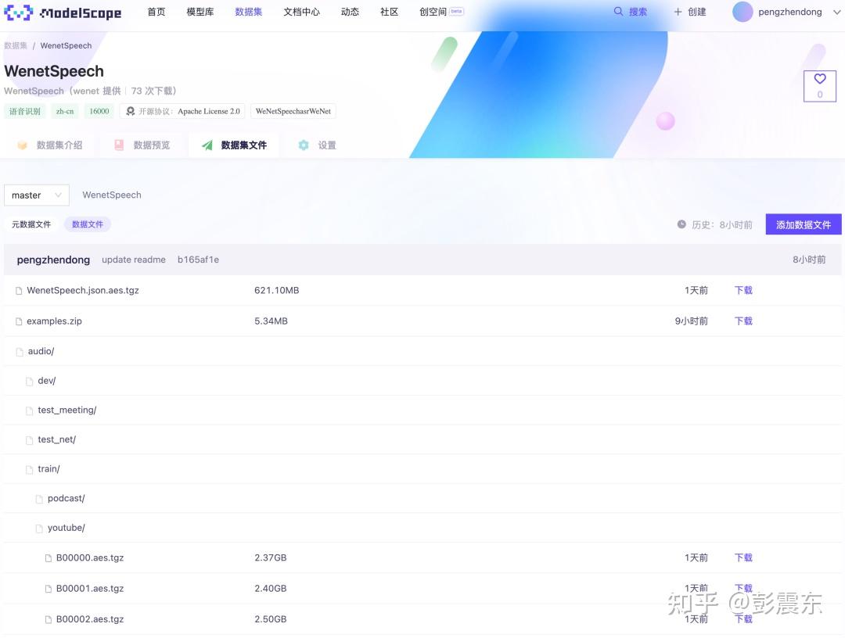Click folder icon next to audio/
Viewport: 845px width, 638px height.
point(20,352)
